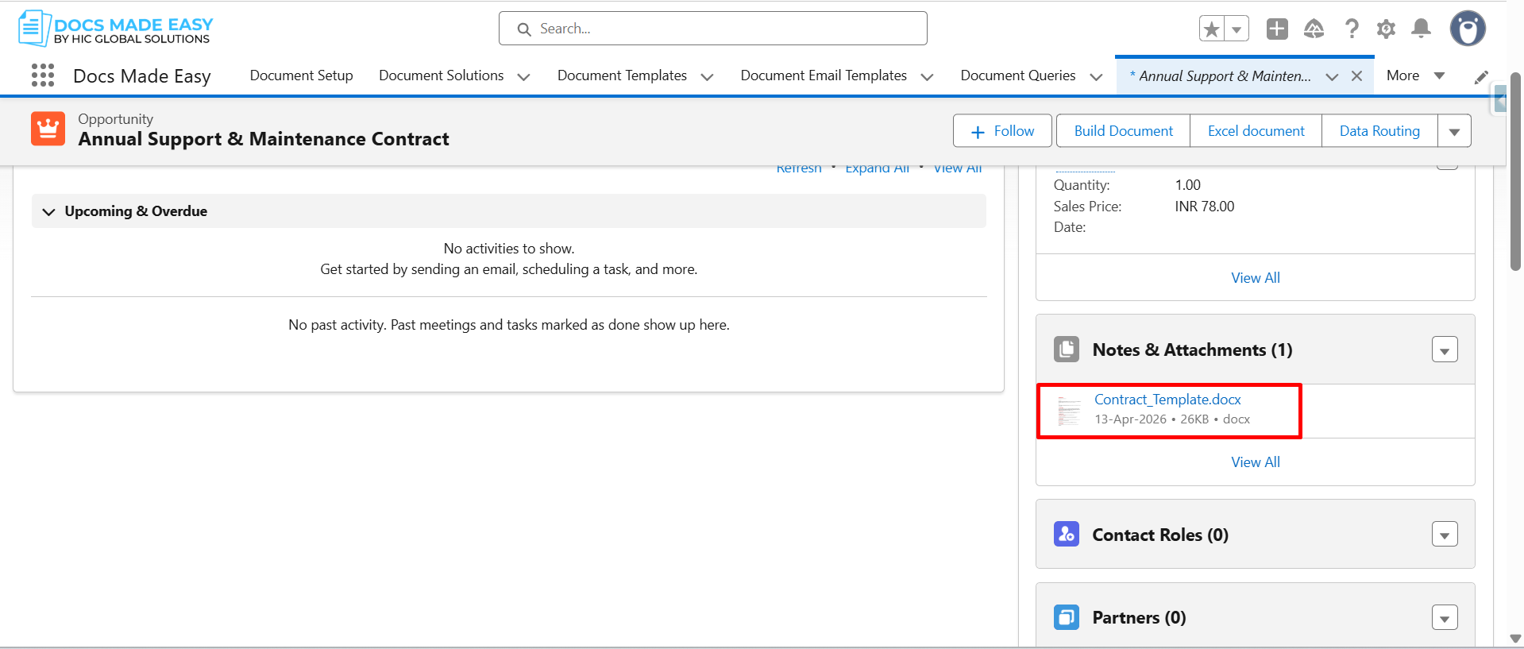
Task: Select the Annual Support & Mainten... tab
Action: click(x=1221, y=76)
